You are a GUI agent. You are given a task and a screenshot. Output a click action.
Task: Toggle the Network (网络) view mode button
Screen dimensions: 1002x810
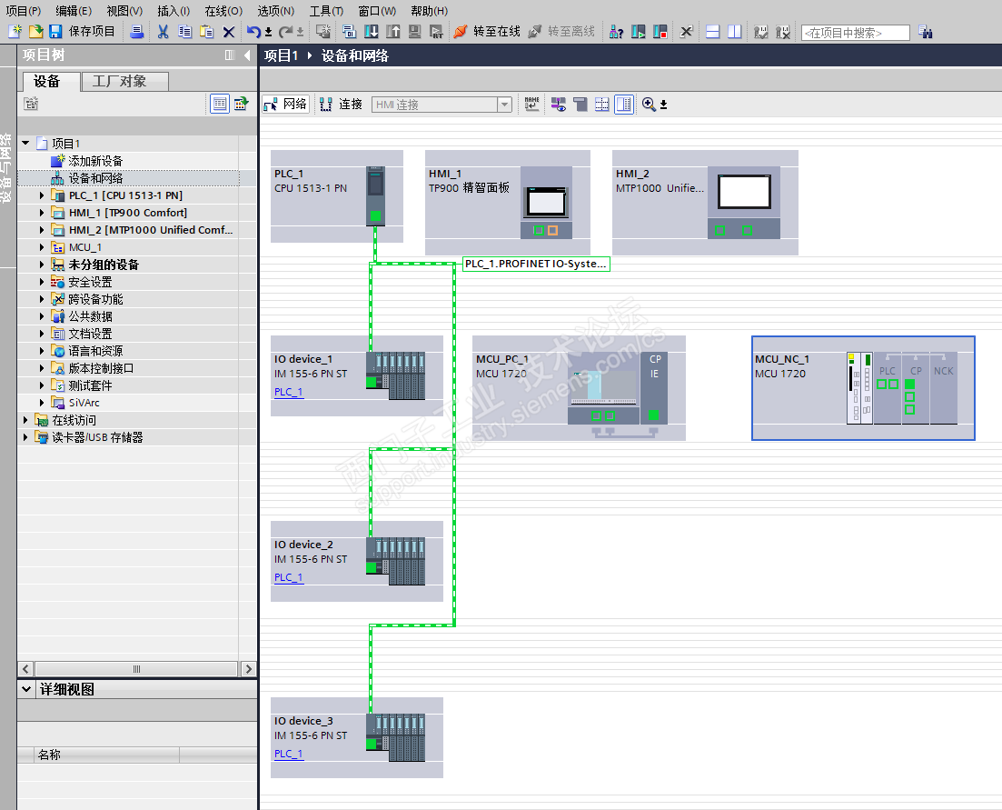point(286,105)
